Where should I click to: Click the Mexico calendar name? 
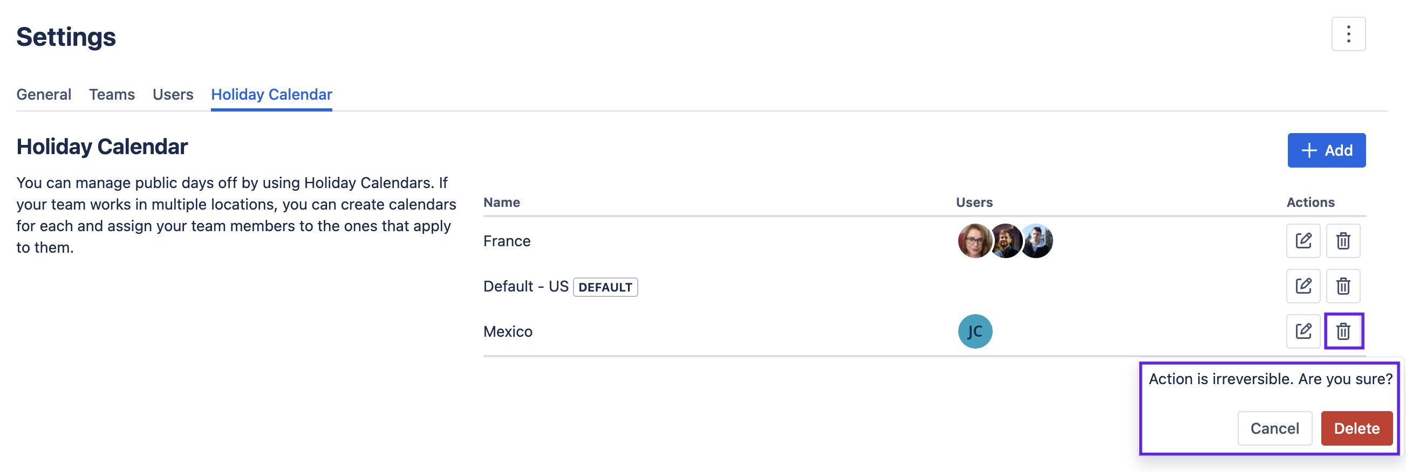pyautogui.click(x=508, y=331)
